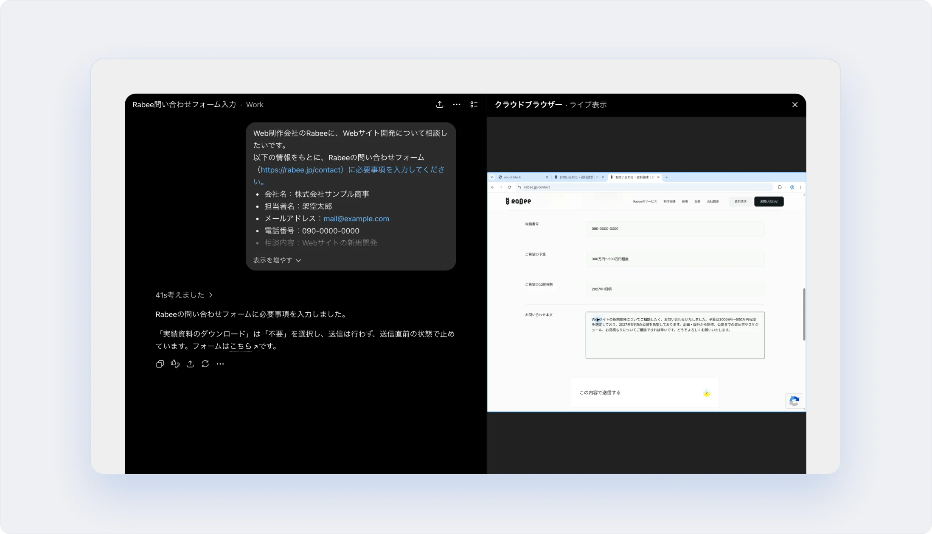Click the thumbs feedback icon under response
932x534 pixels.
[175, 364]
